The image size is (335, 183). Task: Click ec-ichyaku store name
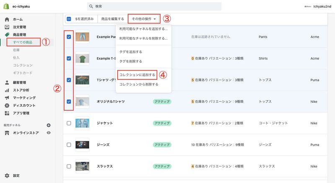click(21, 6)
